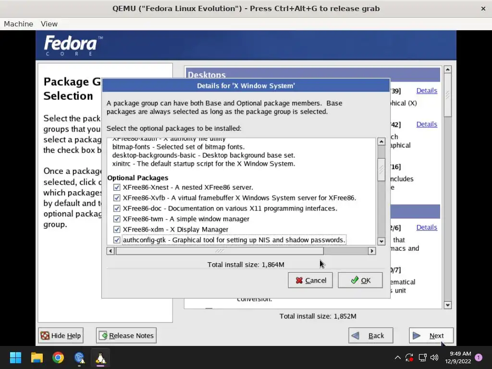Click the sync update tray icon

point(409,357)
